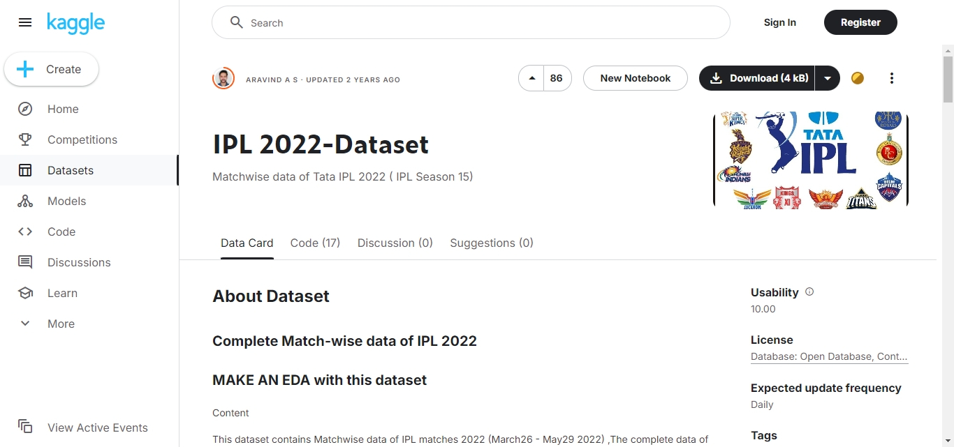Click the New Notebook button
This screenshot has height=447, width=954.
pos(636,78)
